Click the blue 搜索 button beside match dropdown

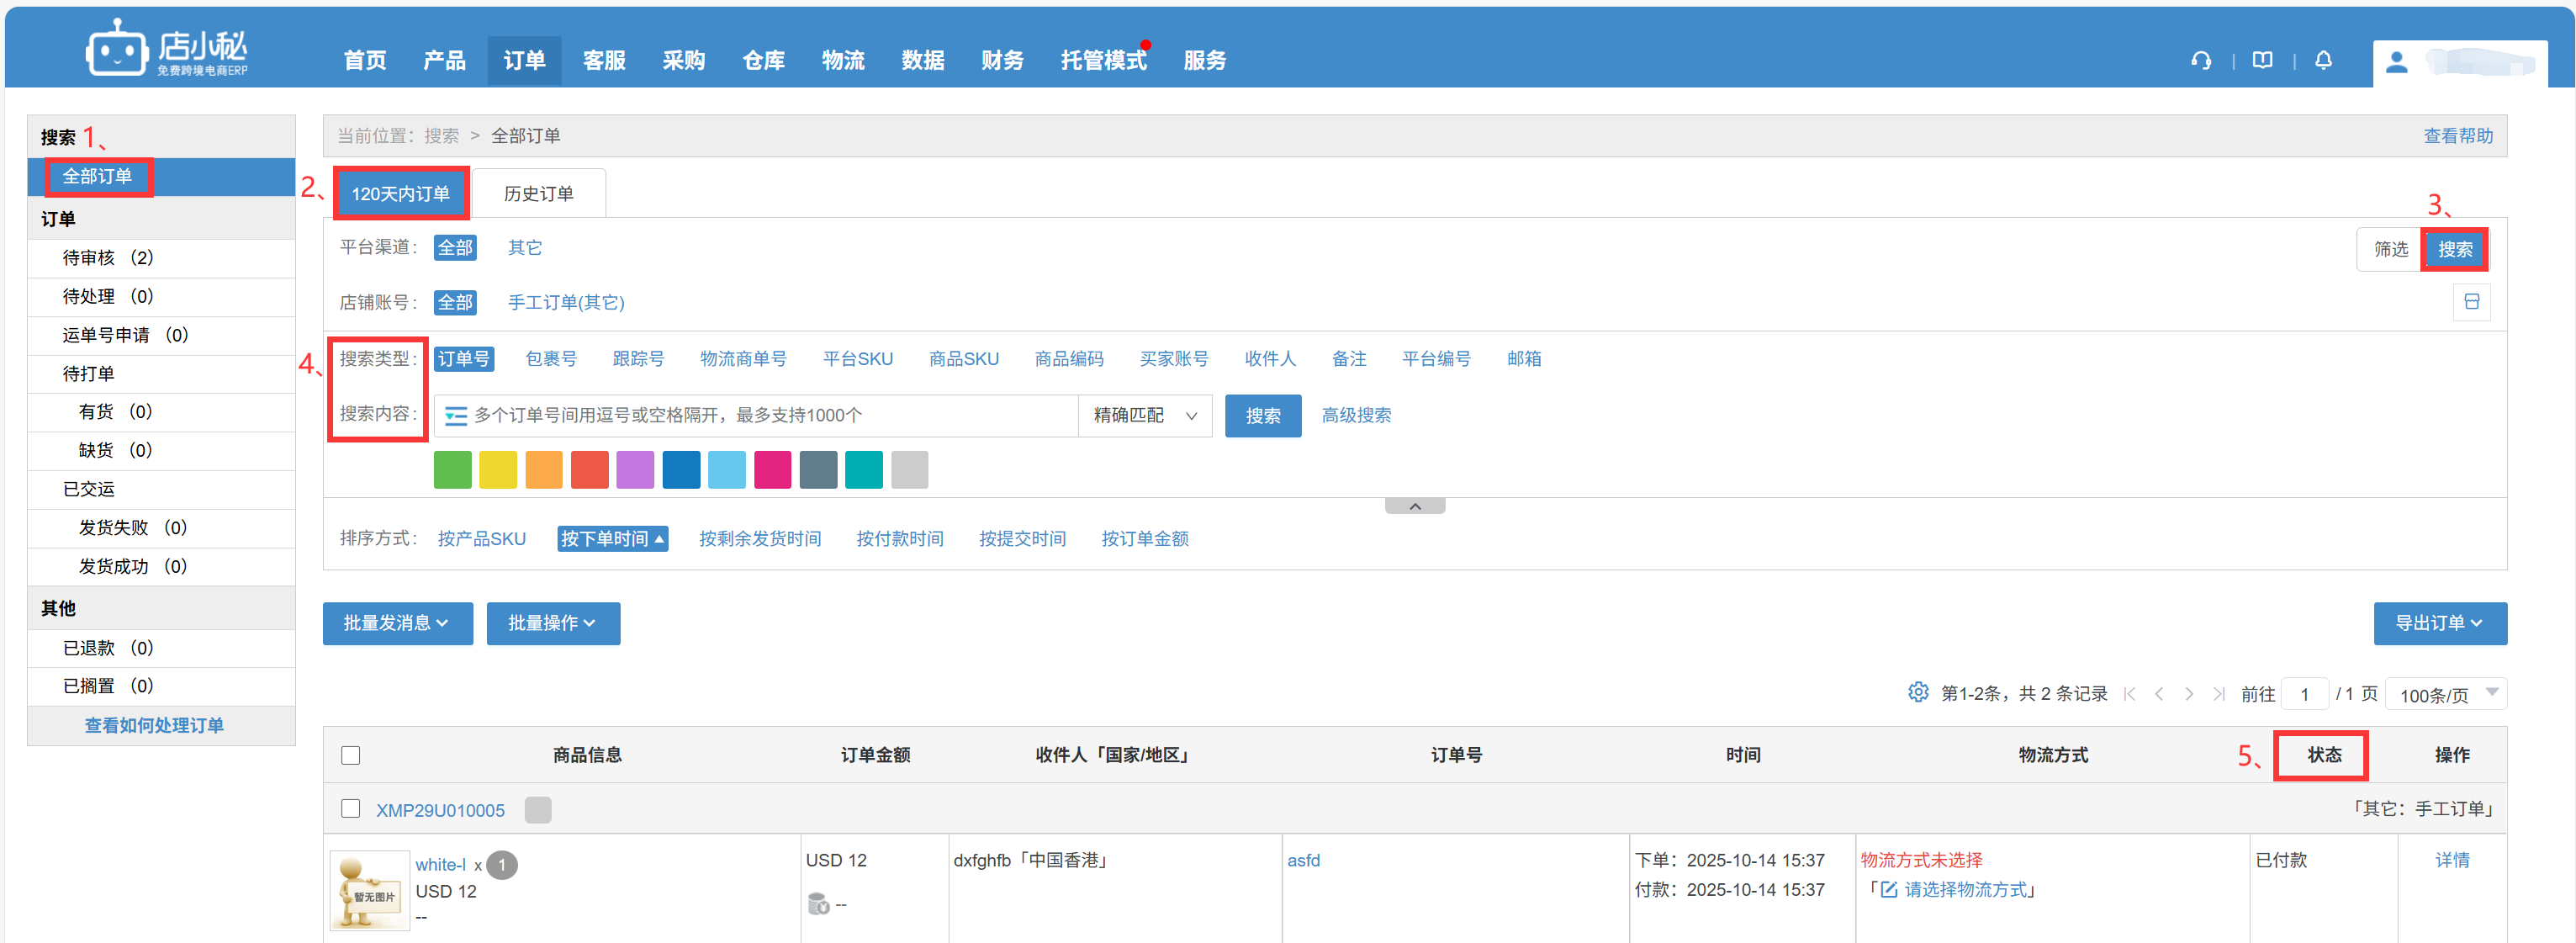1262,416
